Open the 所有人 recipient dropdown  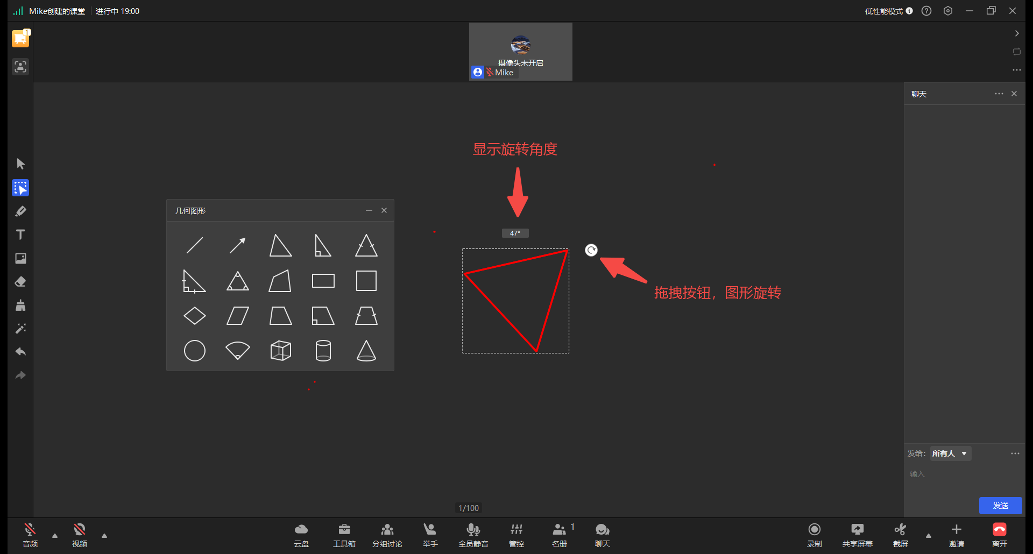951,453
